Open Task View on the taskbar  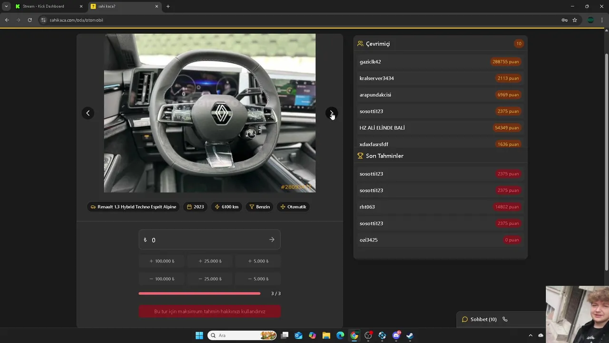coord(285,335)
